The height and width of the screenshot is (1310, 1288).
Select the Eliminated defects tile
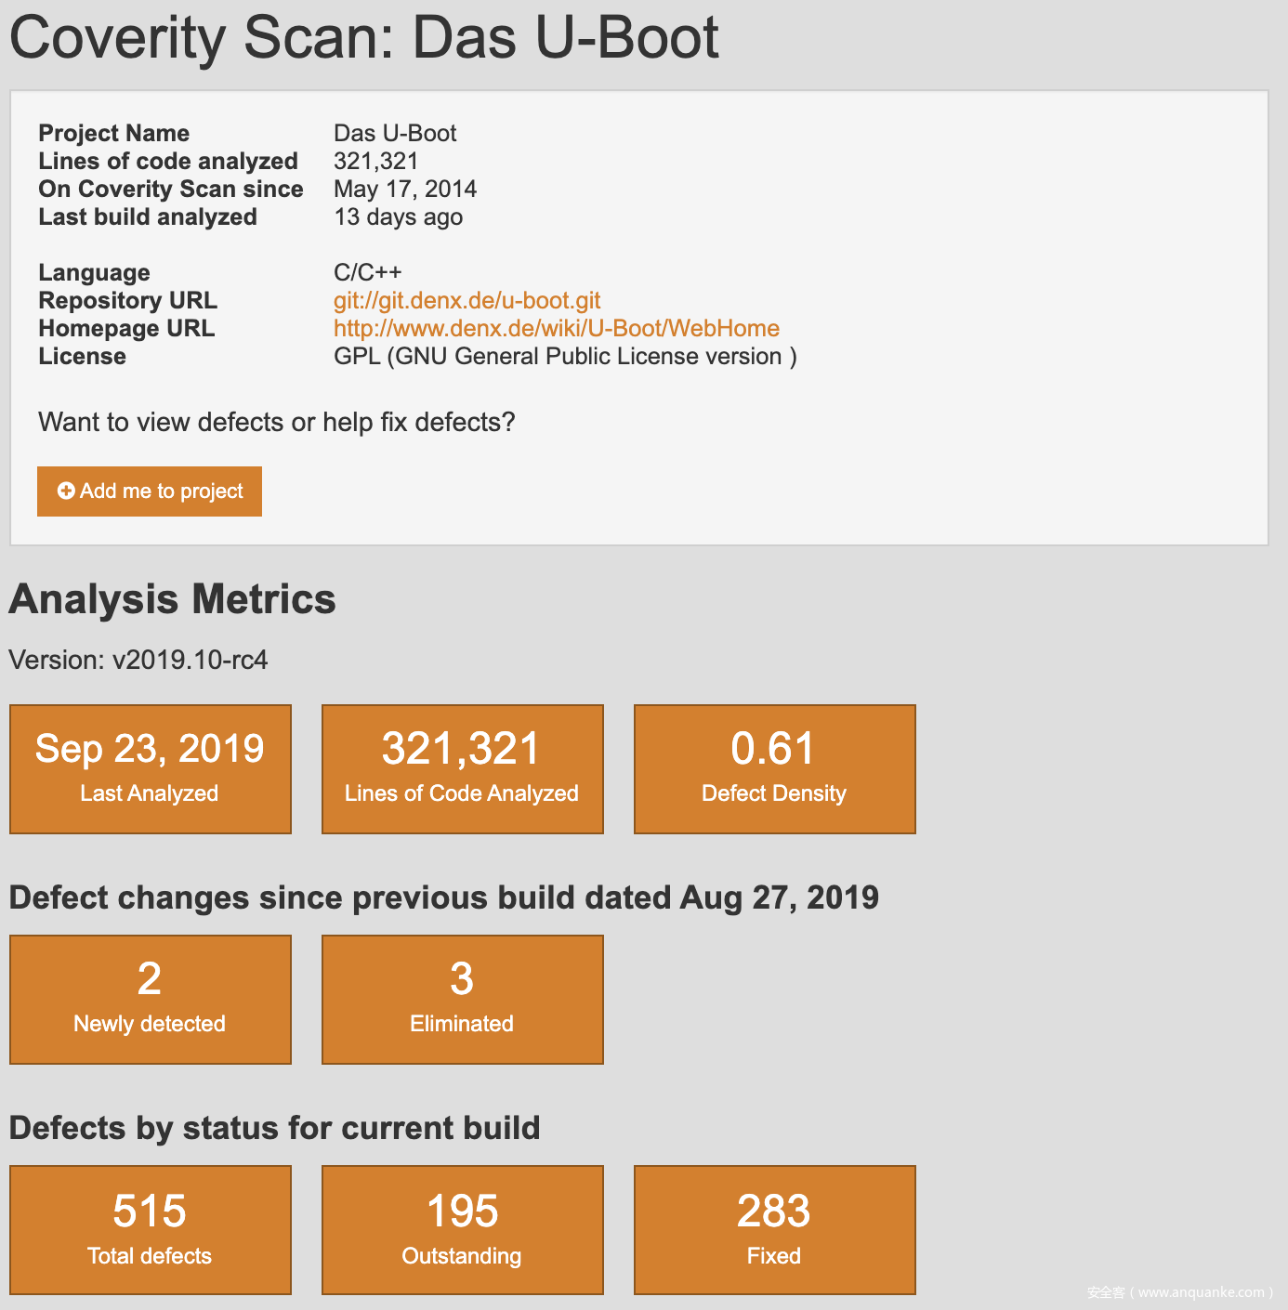(462, 999)
